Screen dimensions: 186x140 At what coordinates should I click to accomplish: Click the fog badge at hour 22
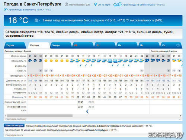[142, 71]
